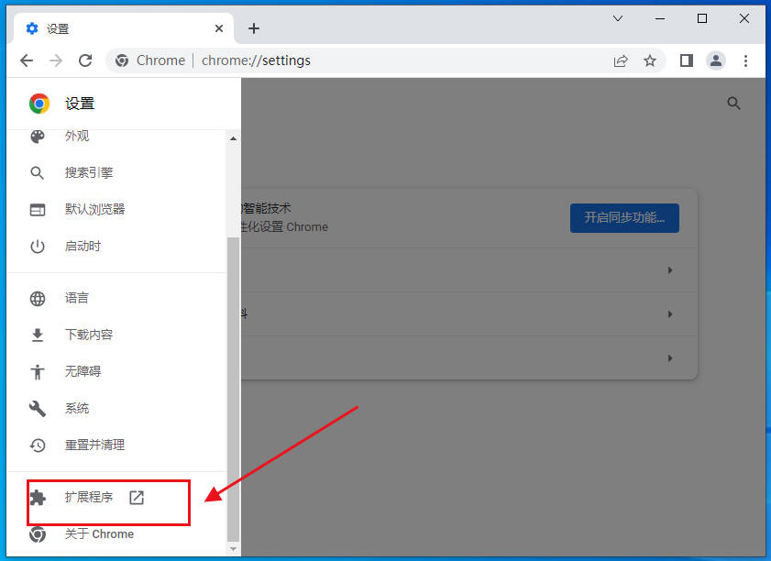Share this page via the share icon
771x561 pixels.
[621, 60]
